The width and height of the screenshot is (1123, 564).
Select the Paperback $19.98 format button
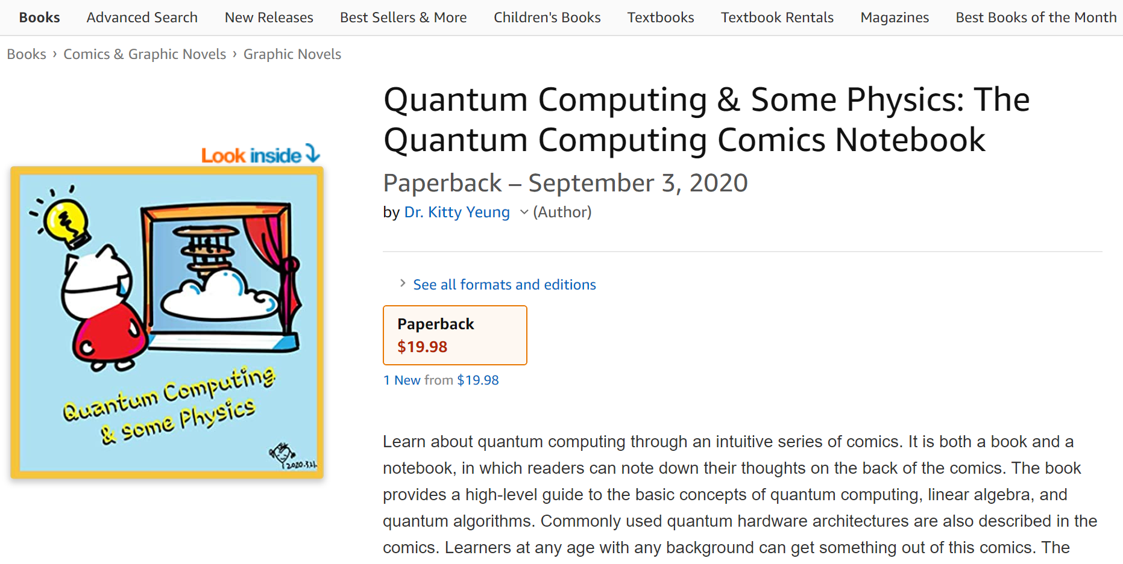click(x=455, y=335)
